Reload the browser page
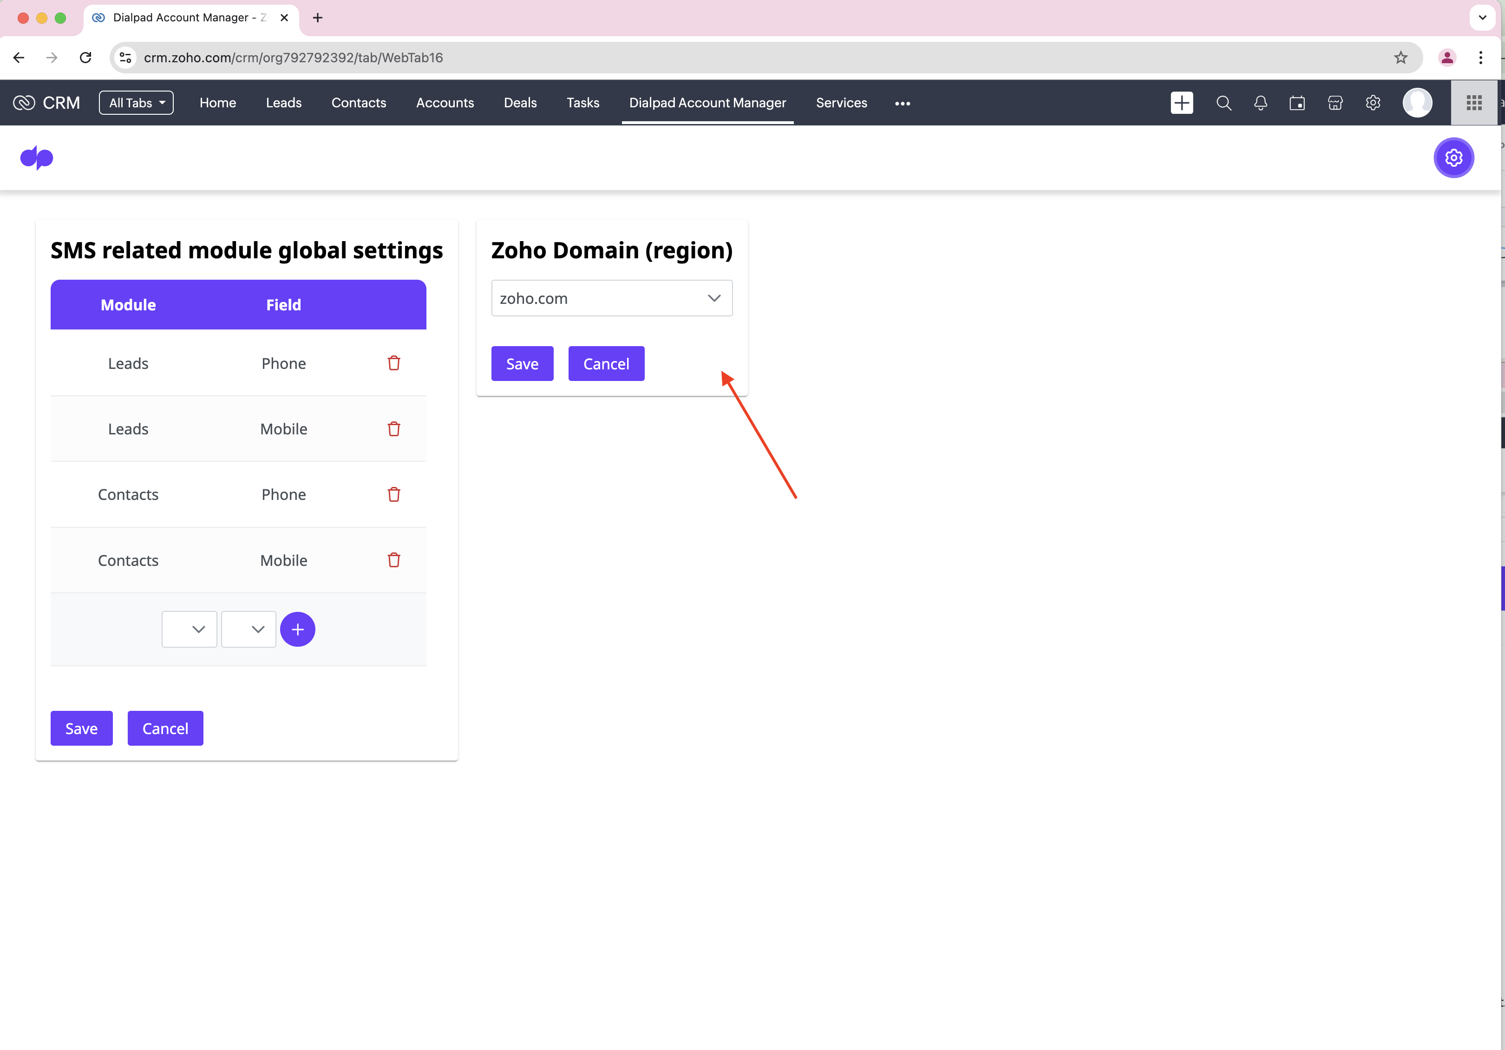This screenshot has width=1505, height=1050. coord(85,58)
